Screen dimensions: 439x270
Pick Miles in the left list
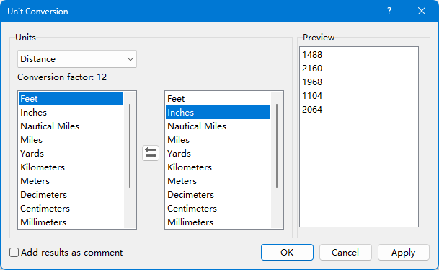click(71, 140)
